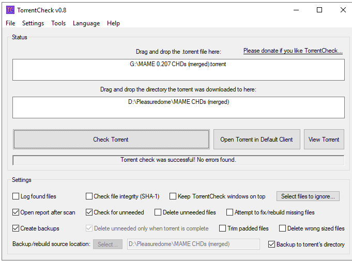
Task: Click the Please donate link
Action: coord(293,51)
